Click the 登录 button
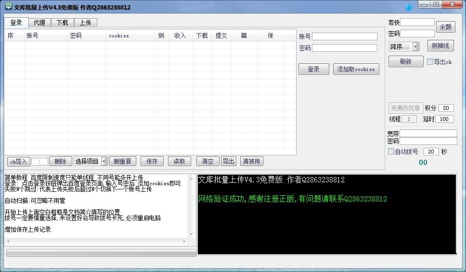Viewport: 466px width, 272px height. point(313,70)
